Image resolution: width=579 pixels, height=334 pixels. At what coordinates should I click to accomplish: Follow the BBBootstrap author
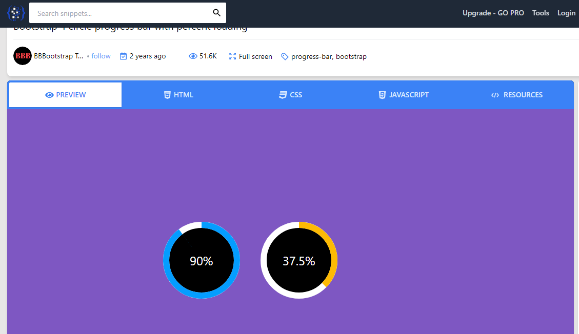(101, 56)
